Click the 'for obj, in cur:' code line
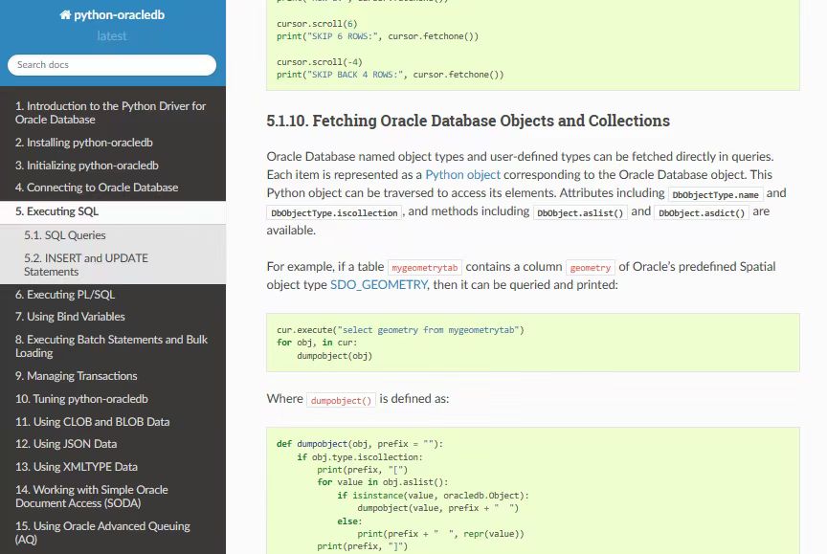This screenshot has width=827, height=554. [x=317, y=343]
